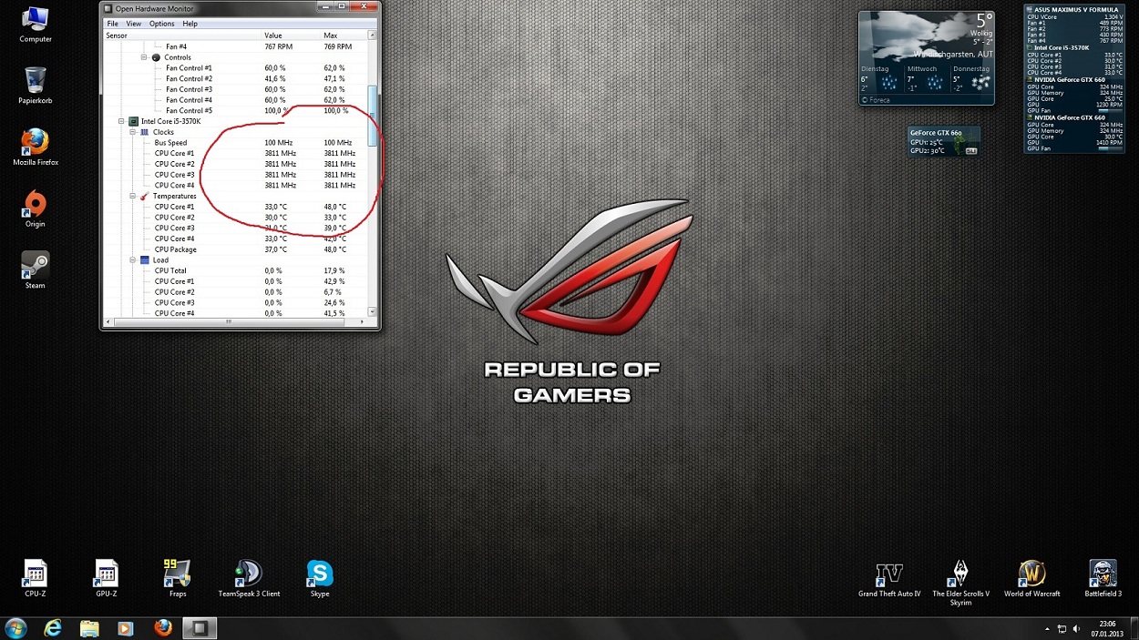The width and height of the screenshot is (1139, 640).
Task: Open the TeamSpeak 3 Client shortcut
Action: point(249,578)
